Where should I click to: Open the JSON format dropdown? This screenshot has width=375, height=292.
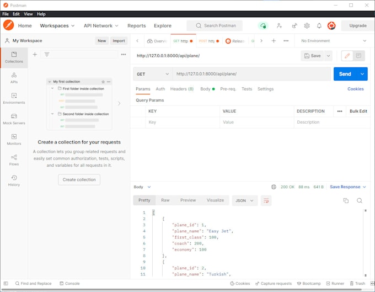click(244, 200)
